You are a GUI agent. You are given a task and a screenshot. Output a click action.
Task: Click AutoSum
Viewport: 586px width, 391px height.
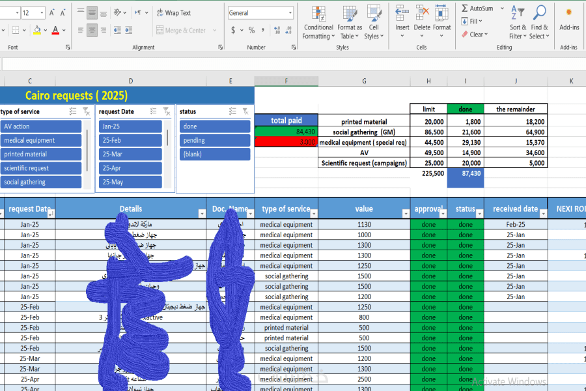(478, 8)
